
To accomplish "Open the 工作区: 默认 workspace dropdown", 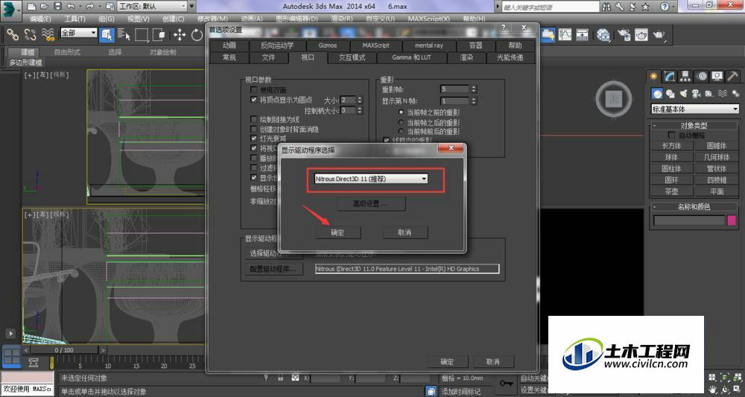I will [x=151, y=7].
